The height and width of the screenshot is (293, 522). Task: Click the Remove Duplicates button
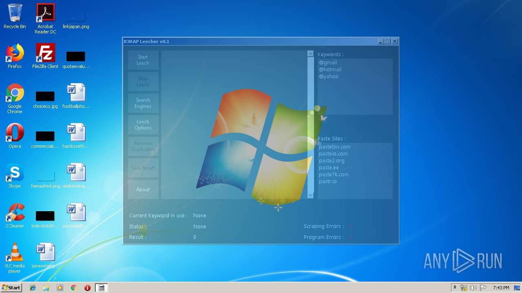point(143,146)
